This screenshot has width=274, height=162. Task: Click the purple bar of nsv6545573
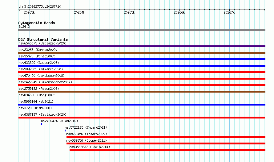tap(142, 46)
